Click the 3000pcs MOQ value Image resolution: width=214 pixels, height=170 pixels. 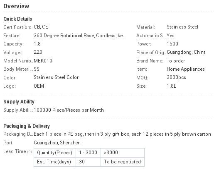(x=176, y=77)
